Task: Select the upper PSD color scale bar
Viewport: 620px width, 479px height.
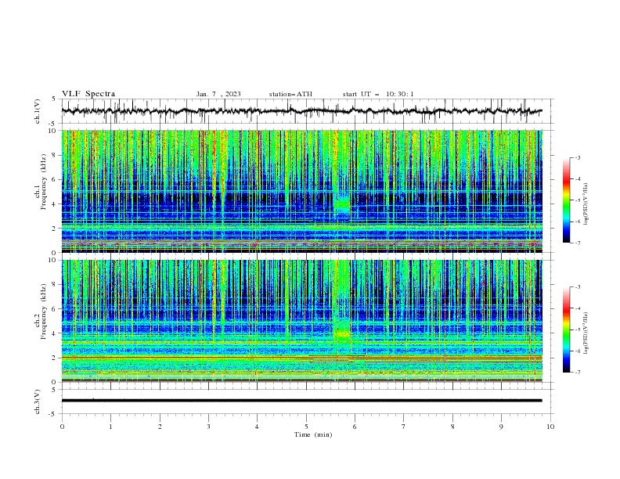Action: (567, 200)
